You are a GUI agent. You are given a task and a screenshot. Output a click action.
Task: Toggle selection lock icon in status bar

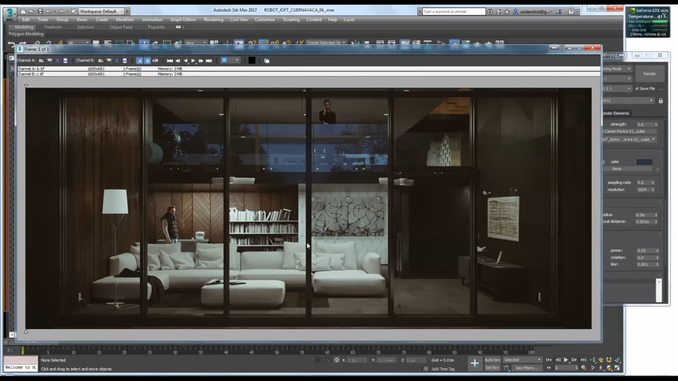[327, 360]
